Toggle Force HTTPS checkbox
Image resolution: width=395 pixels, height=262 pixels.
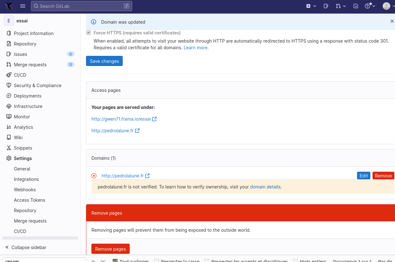pos(89,33)
